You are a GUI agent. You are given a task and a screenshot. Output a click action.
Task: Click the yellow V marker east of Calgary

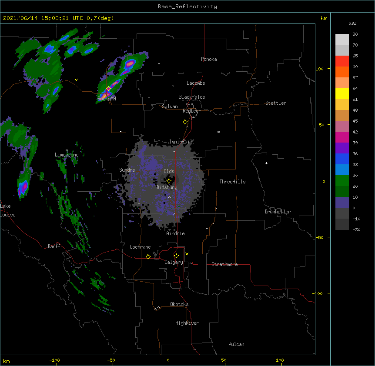click(187, 254)
